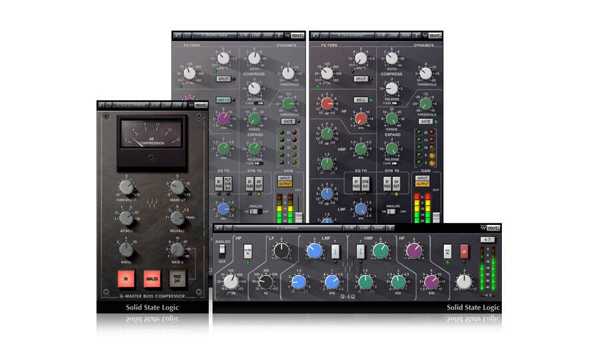Open the Rhythm Guitar preset menu
The width and height of the screenshot is (599, 340).
point(214,35)
